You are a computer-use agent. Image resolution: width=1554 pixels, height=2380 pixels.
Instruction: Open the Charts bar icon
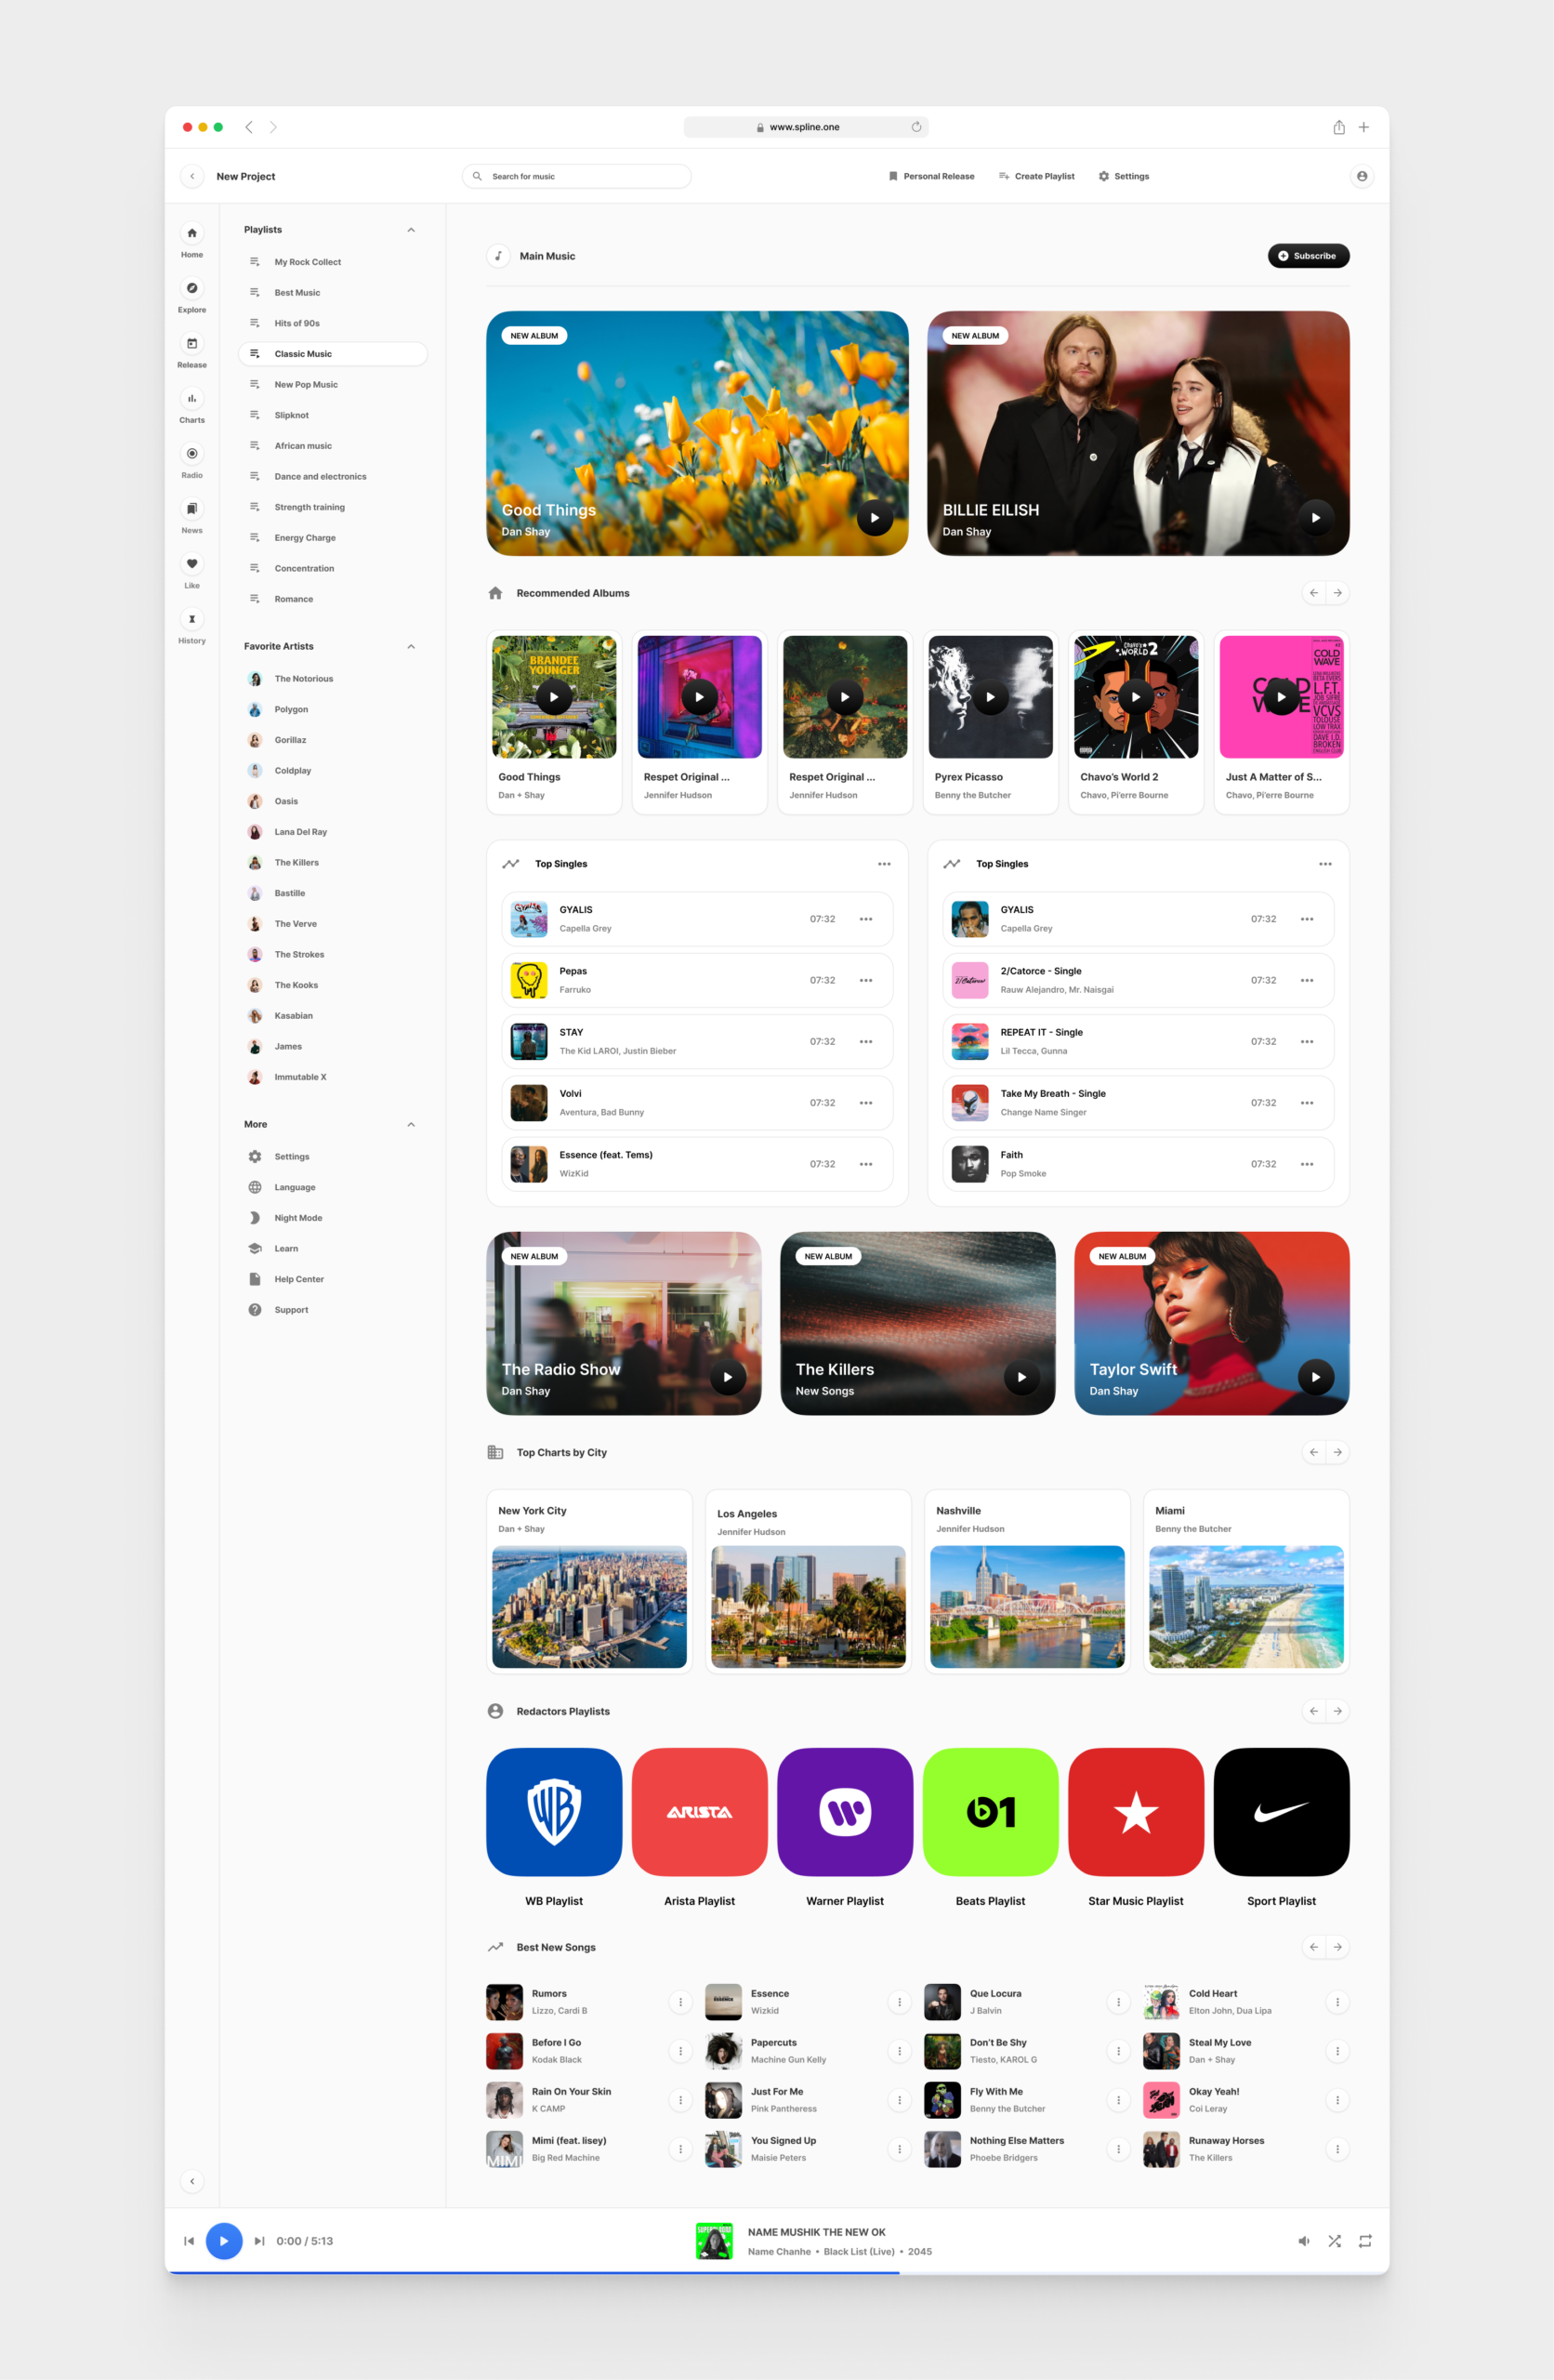point(192,398)
